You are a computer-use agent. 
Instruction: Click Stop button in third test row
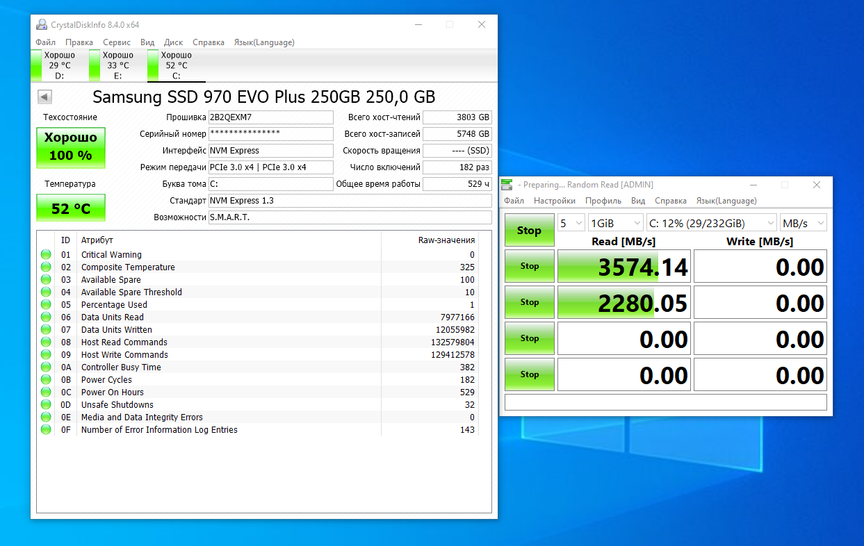tap(530, 338)
